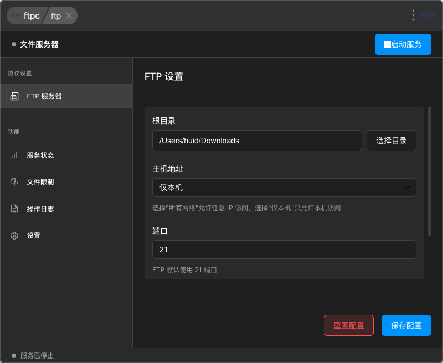Click the document icon beside 操作日志
443x363 pixels.
(14, 209)
